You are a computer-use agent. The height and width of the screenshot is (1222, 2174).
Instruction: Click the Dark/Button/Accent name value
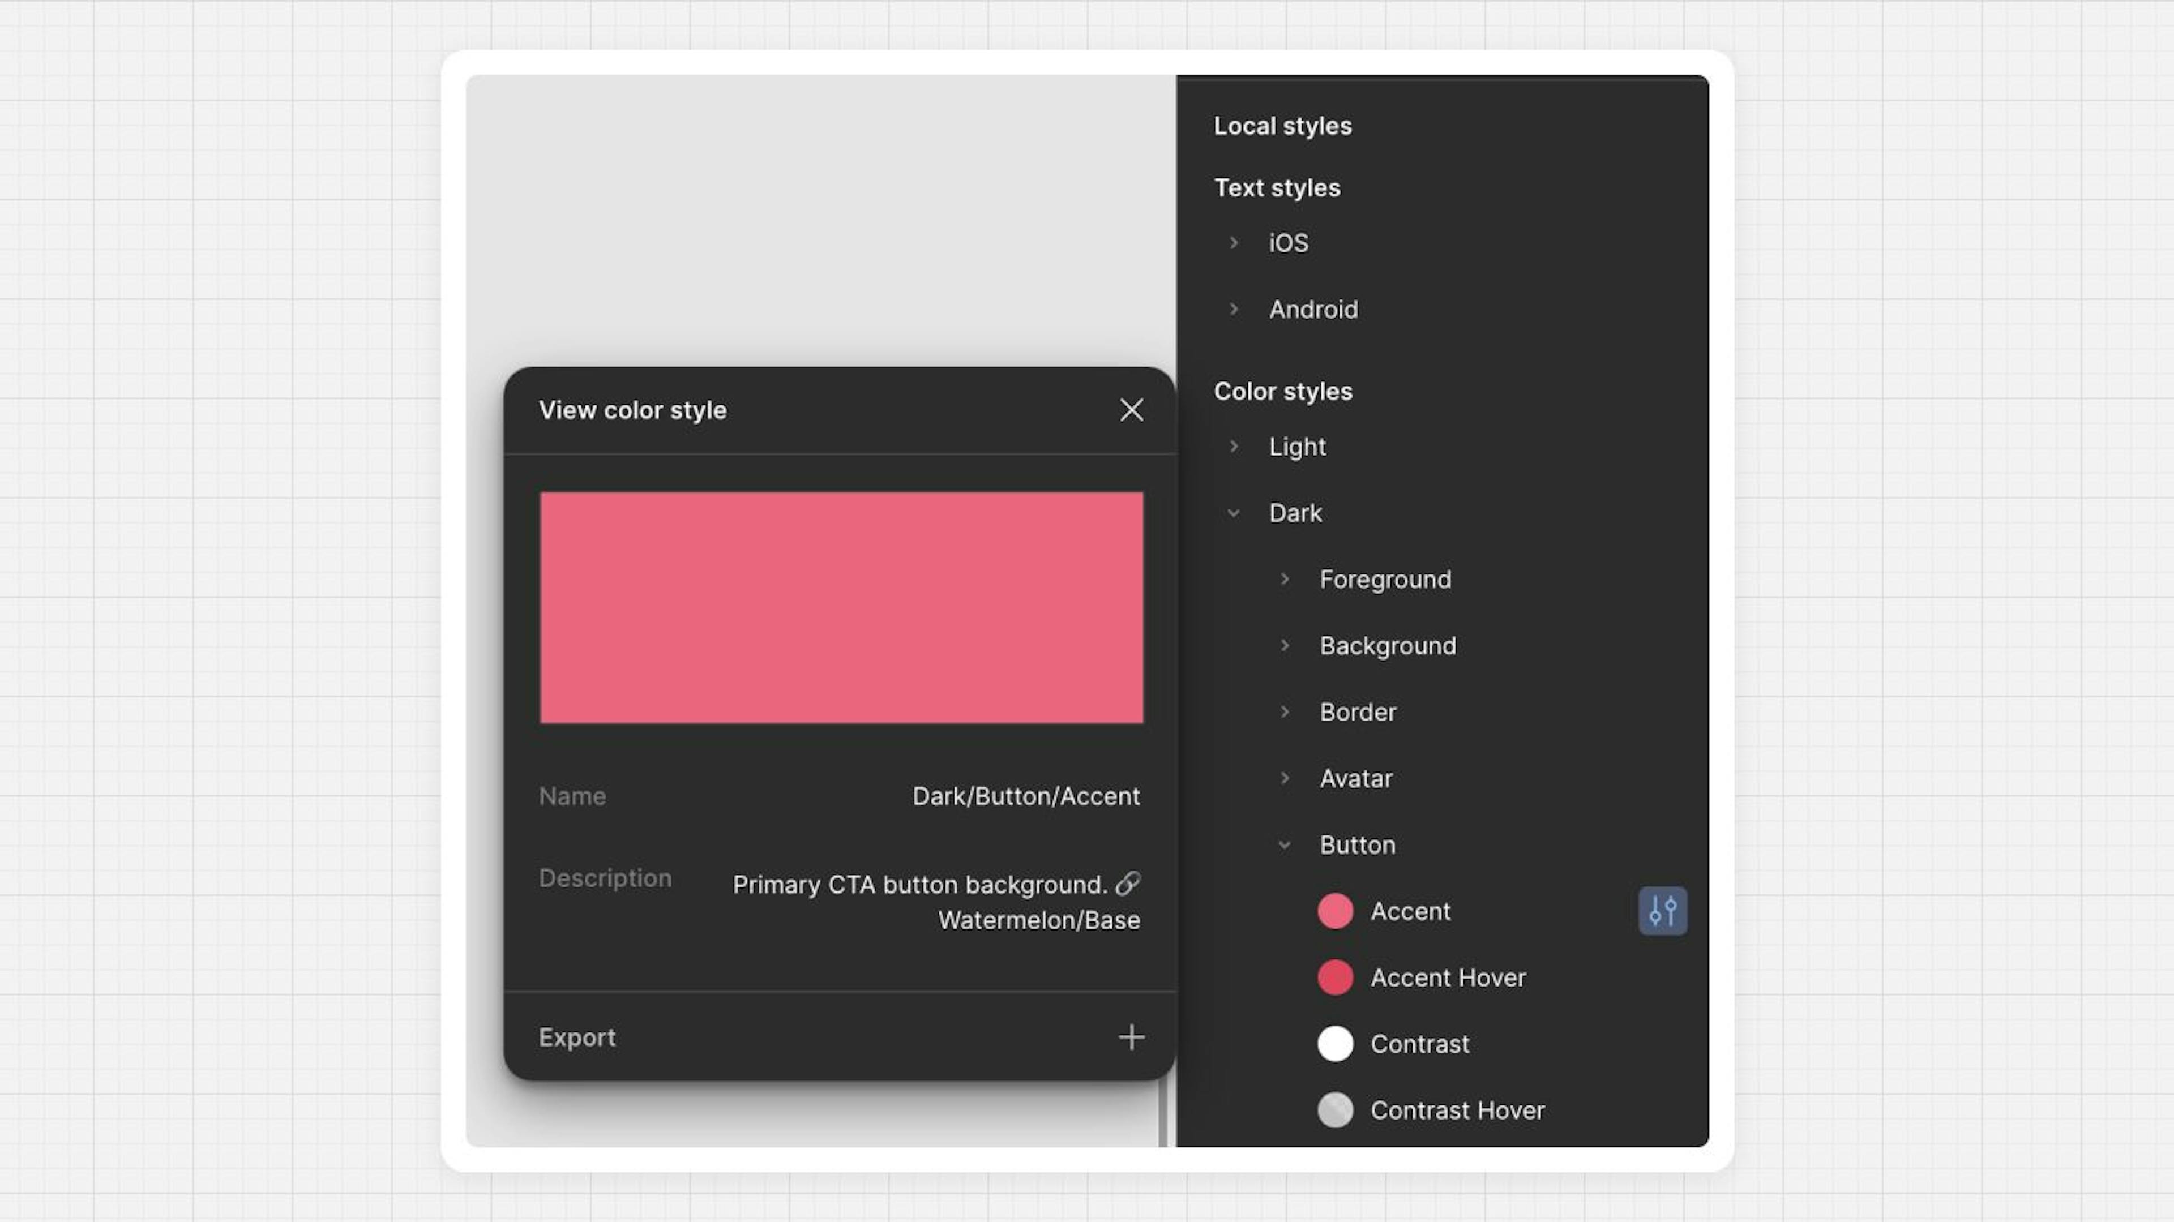click(1025, 796)
